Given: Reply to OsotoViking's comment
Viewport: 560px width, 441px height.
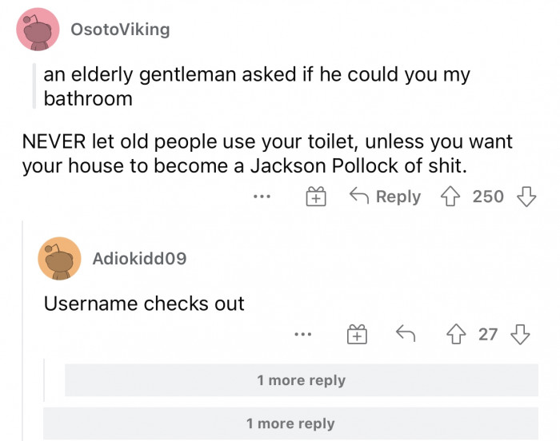Looking at the screenshot, I should click(x=386, y=196).
